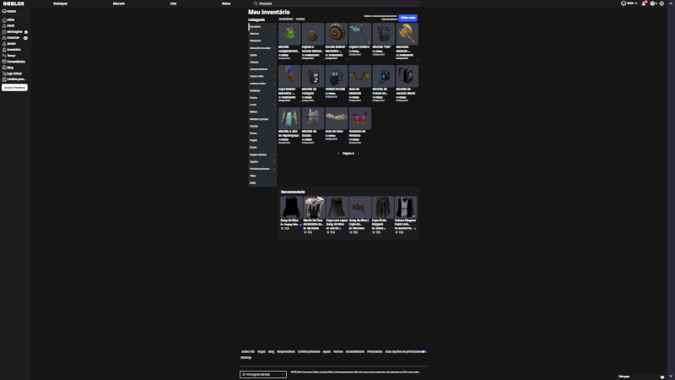
Task: Click Assinar Premium button
Action: [14, 88]
